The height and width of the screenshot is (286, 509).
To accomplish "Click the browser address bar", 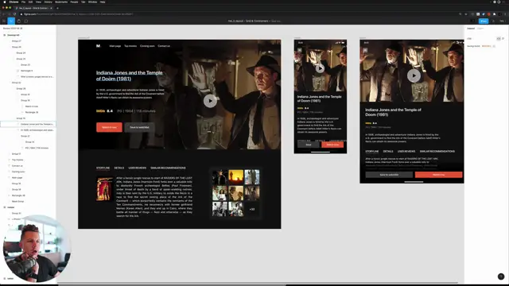I will (239, 14).
